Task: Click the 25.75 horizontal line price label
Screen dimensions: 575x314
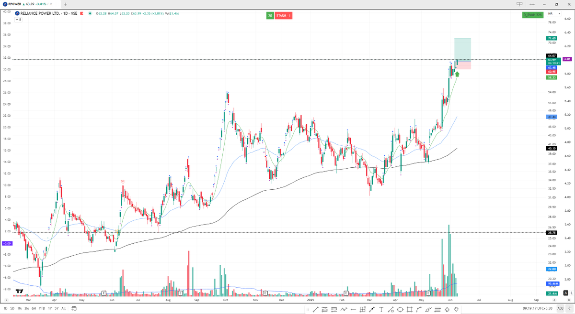Action: coord(552,233)
